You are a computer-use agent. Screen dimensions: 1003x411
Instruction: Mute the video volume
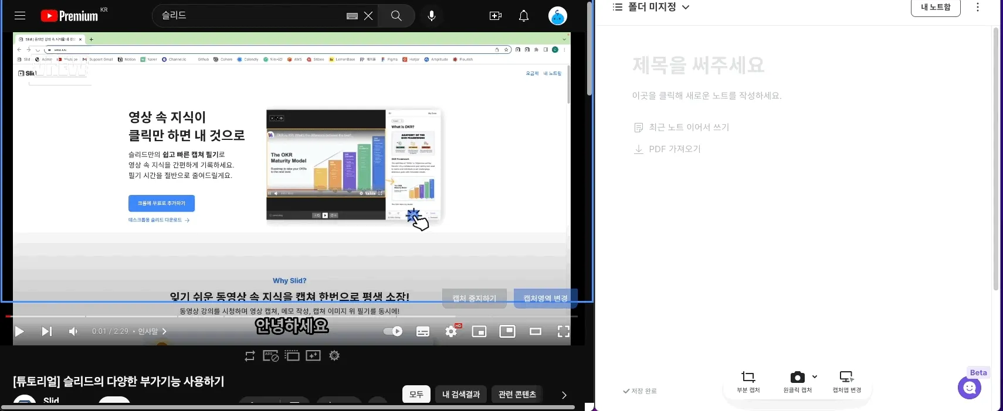(x=73, y=331)
